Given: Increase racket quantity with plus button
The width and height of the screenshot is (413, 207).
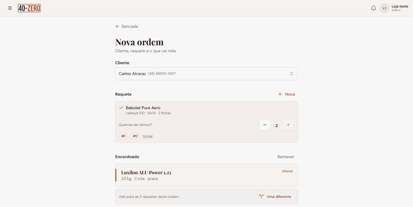Looking at the screenshot, I should pos(288,125).
